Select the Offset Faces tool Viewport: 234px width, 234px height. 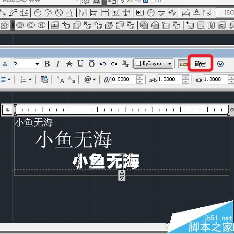pos(77,25)
